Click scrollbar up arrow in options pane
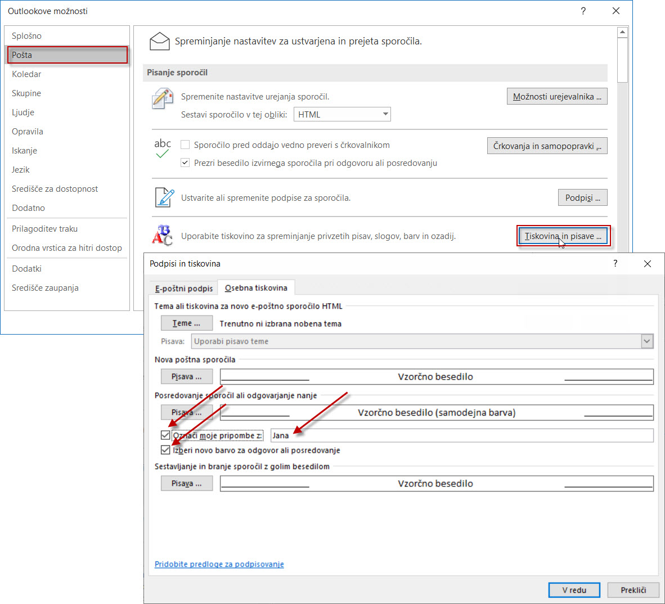The width and height of the screenshot is (665, 604). [622, 32]
